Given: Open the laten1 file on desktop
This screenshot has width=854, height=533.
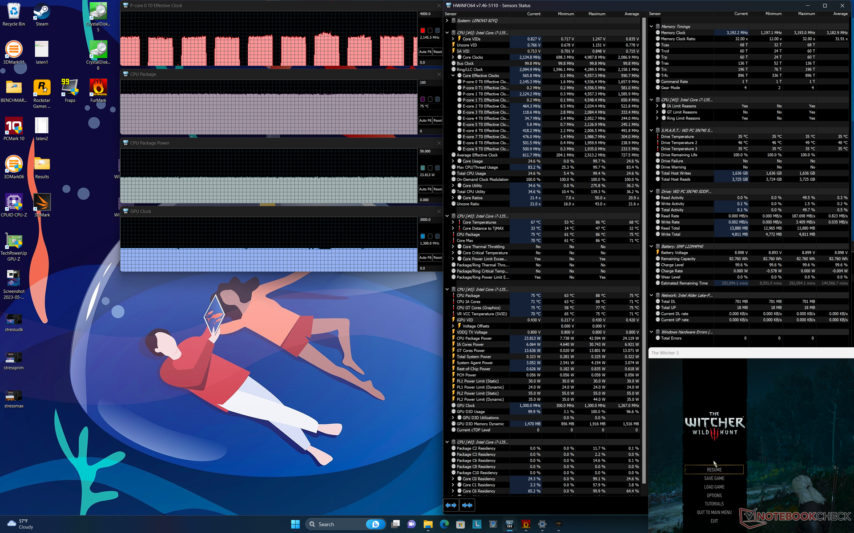Looking at the screenshot, I should [42, 53].
